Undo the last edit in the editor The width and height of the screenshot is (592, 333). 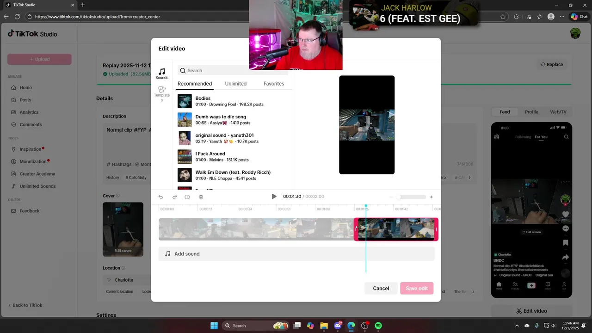point(160,197)
